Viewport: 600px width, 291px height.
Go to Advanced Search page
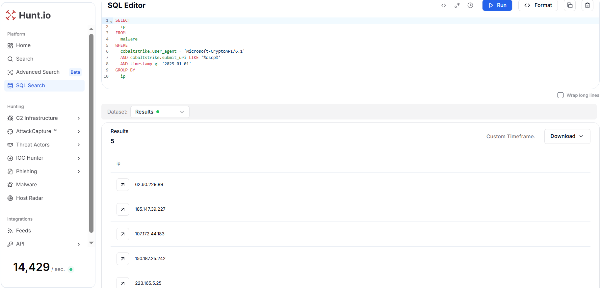pyautogui.click(x=38, y=72)
